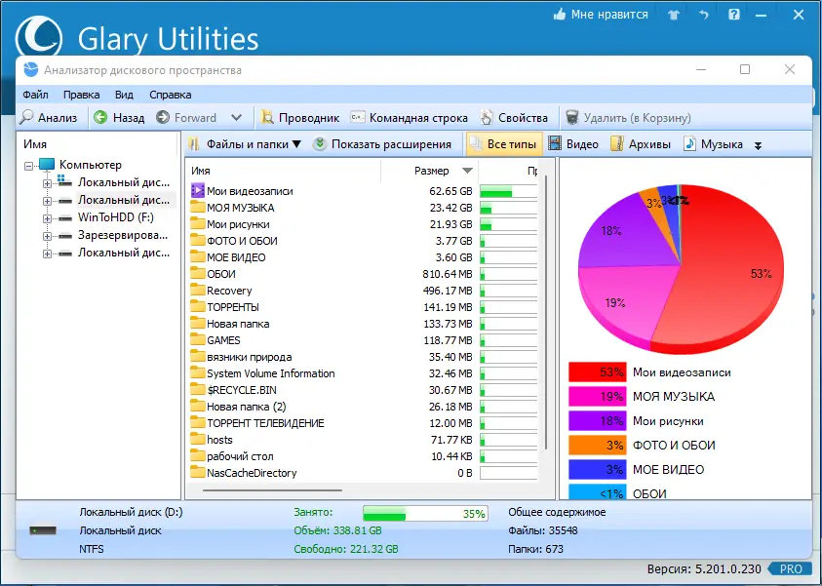Open the Файл menu
The image size is (822, 586).
[35, 95]
